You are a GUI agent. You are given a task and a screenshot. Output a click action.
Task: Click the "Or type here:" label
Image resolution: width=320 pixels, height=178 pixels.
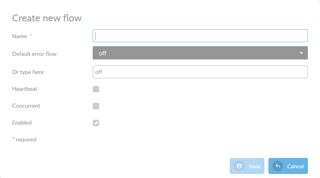coord(29,72)
